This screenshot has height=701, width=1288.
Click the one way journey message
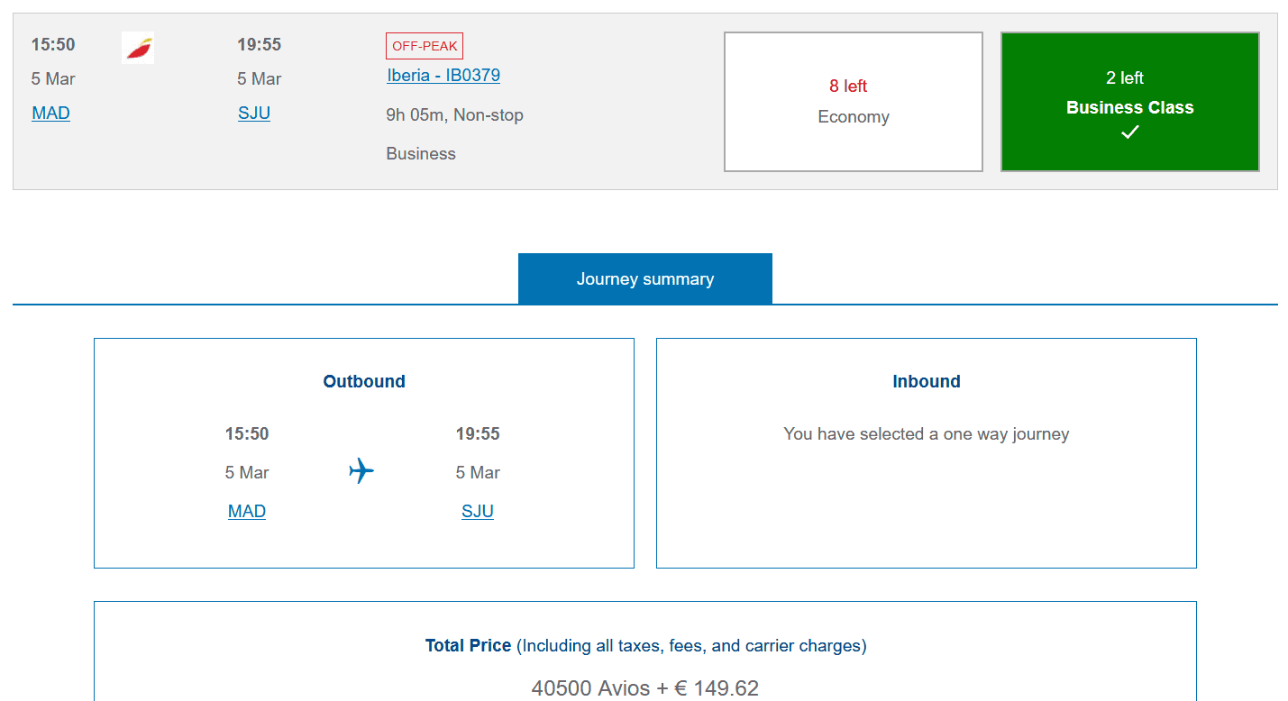coord(926,434)
